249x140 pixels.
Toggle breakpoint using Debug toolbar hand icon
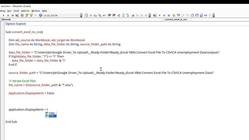click(174, 16)
